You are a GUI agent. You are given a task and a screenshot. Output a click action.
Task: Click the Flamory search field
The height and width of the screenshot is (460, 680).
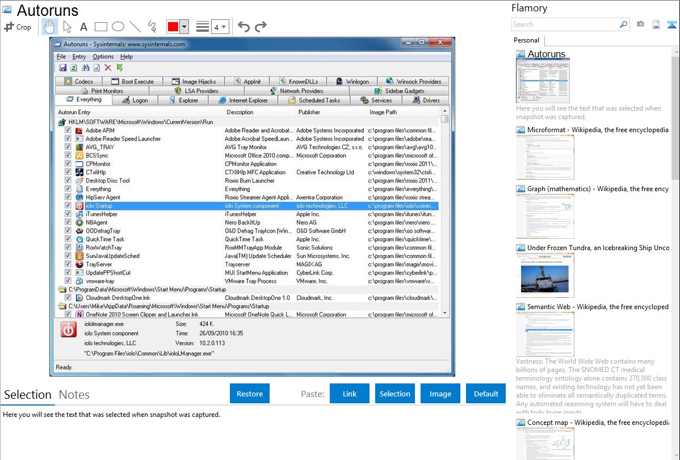(x=565, y=24)
